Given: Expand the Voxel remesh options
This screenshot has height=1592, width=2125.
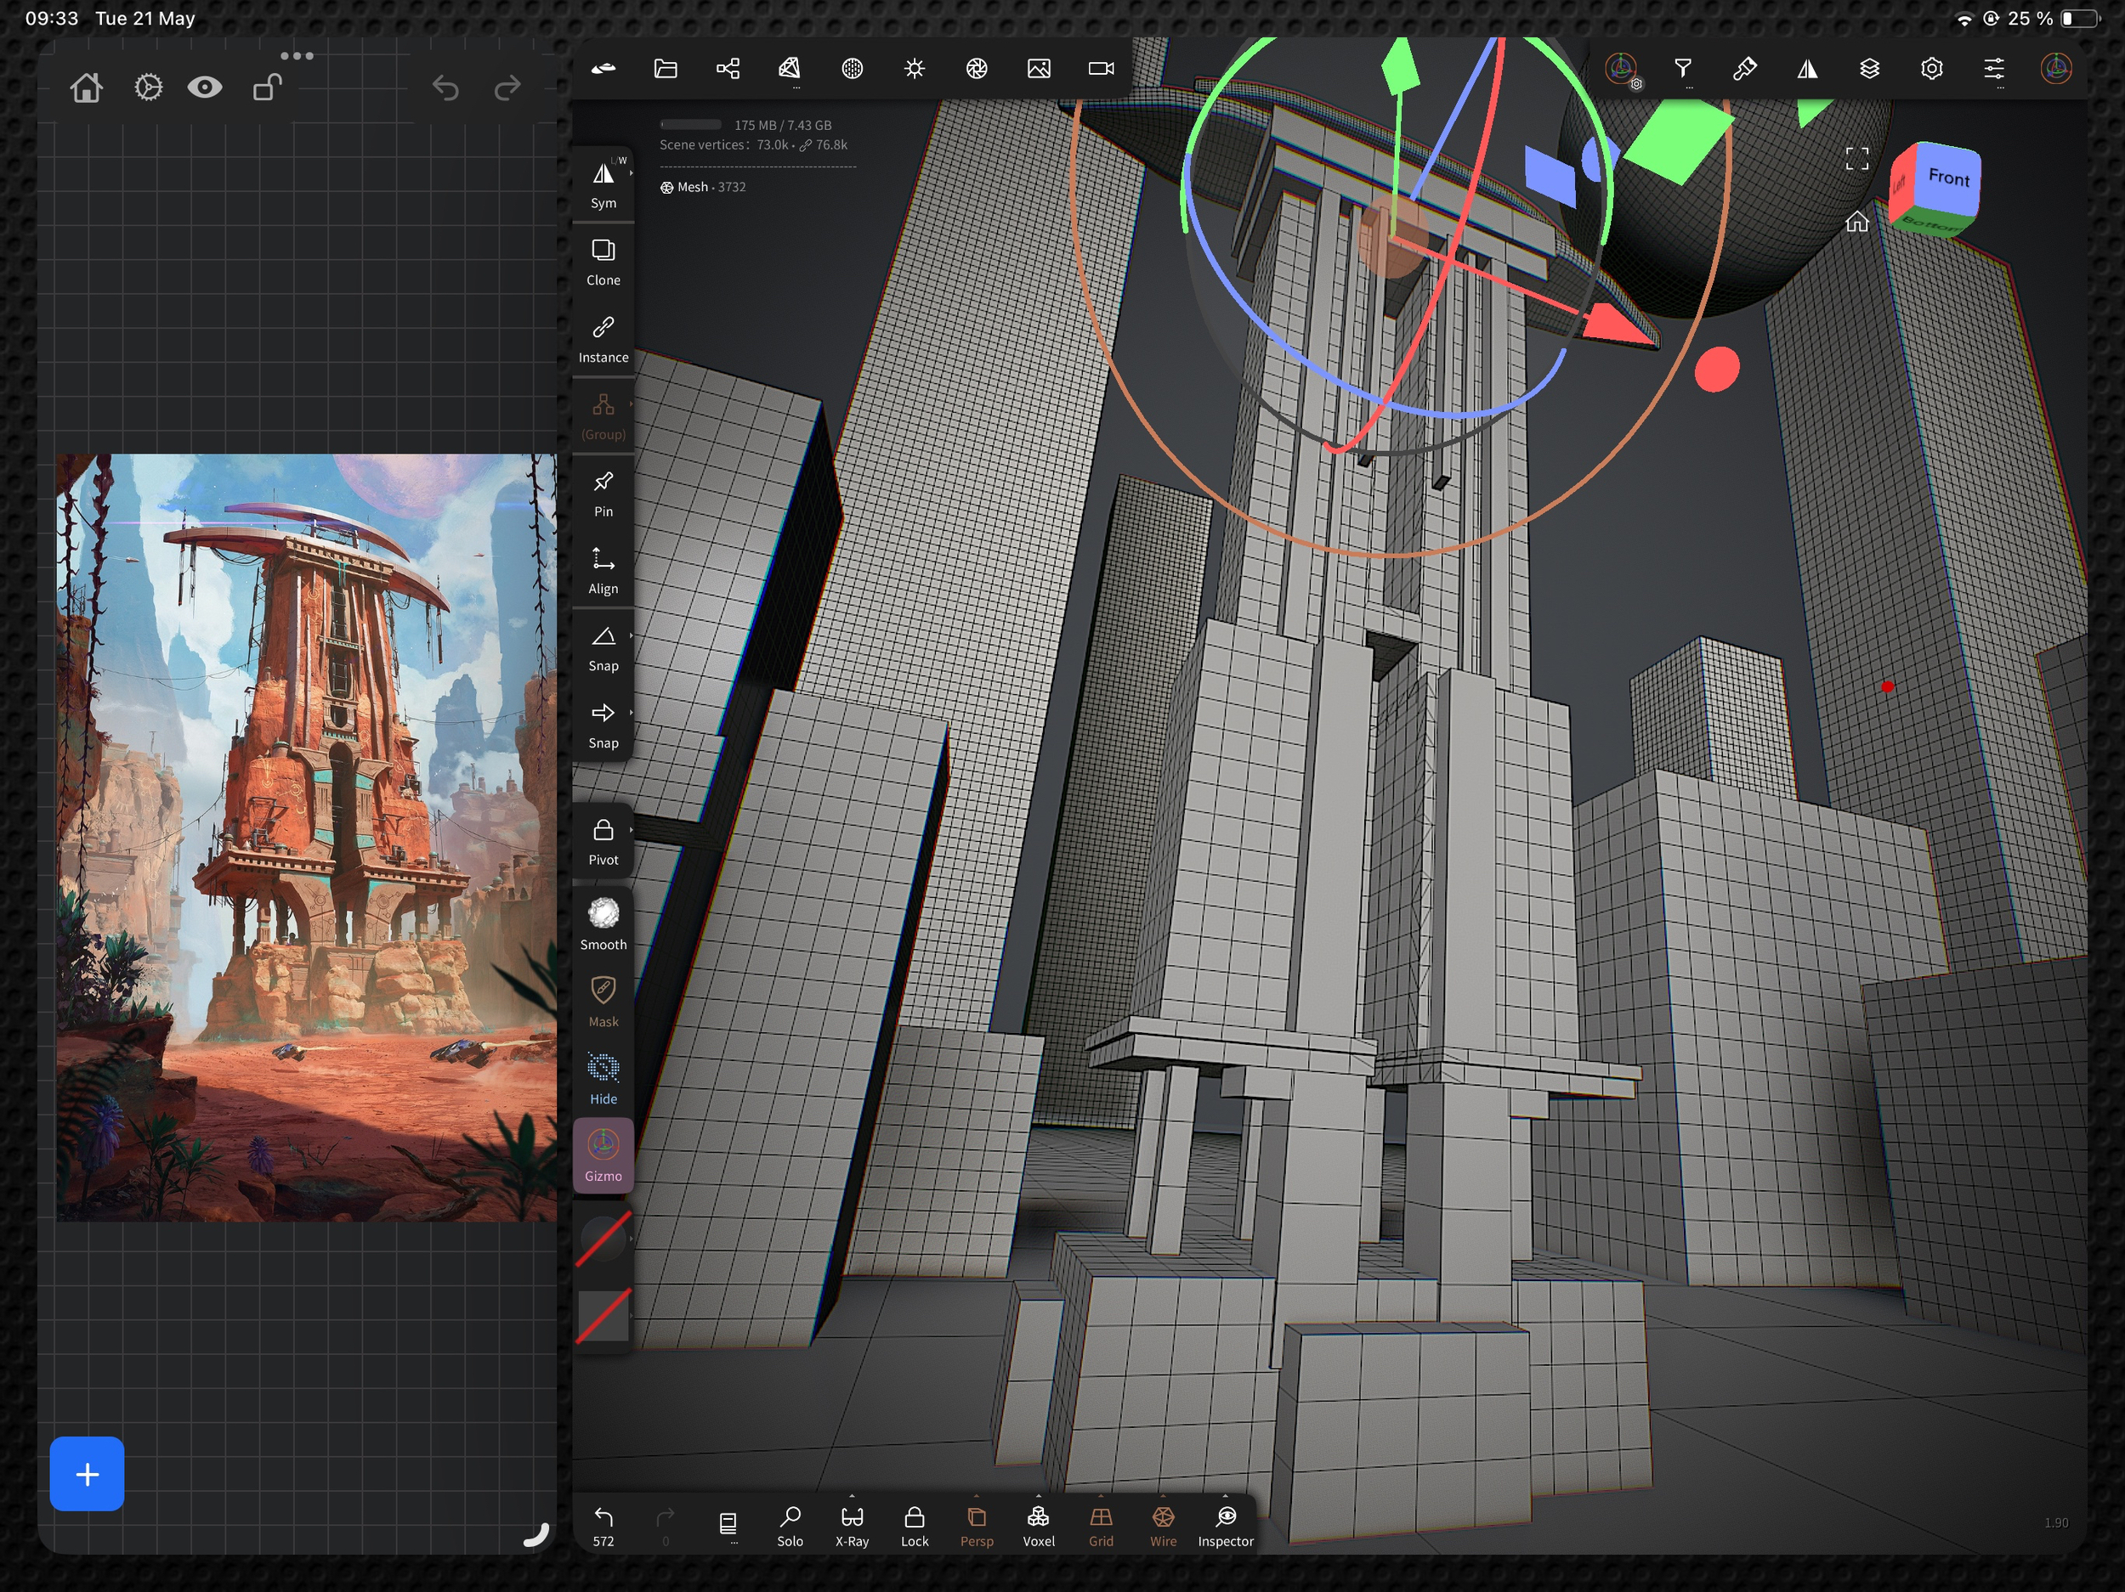Looking at the screenshot, I should [x=1039, y=1496].
